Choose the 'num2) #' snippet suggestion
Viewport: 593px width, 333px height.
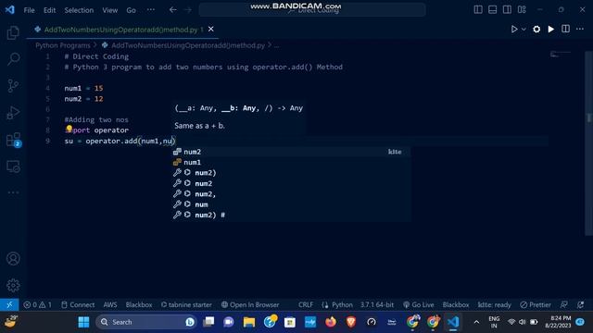[x=291, y=216]
